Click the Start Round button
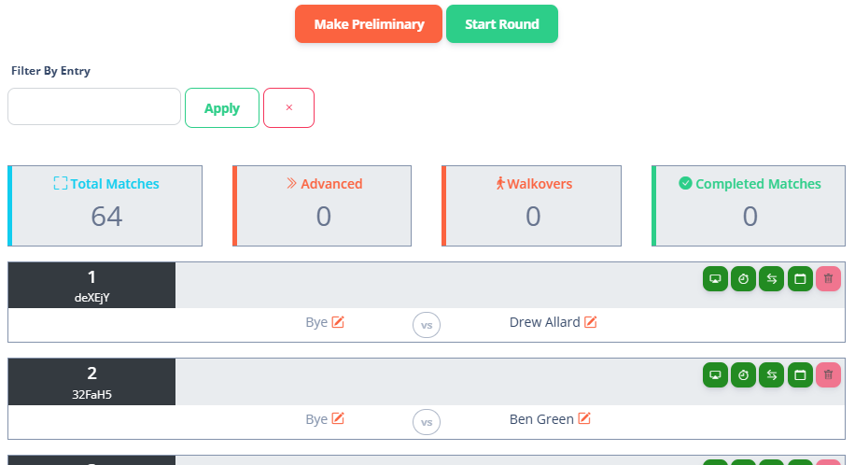Image resolution: width=855 pixels, height=465 pixels. [x=501, y=24]
